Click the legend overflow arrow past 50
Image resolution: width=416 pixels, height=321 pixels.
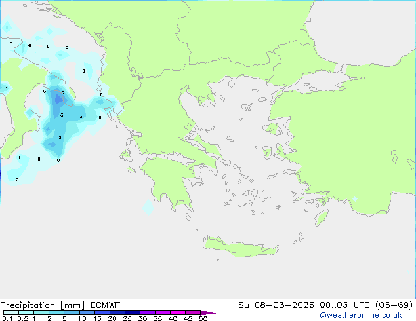pos(208,312)
